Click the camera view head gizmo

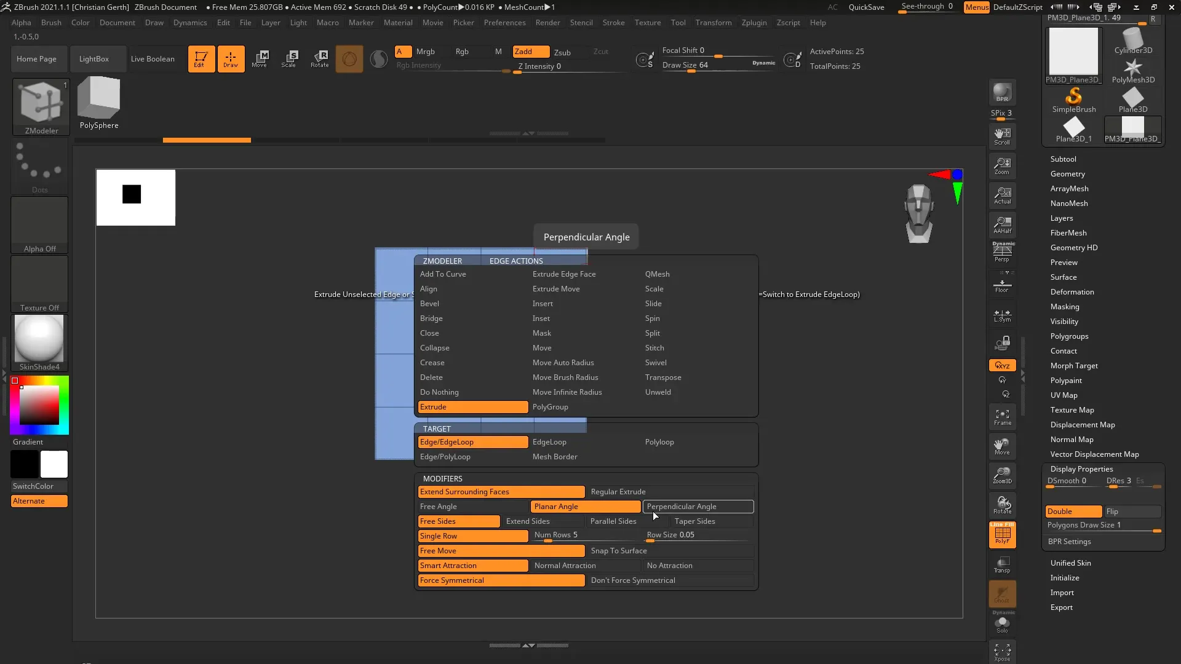click(x=919, y=213)
